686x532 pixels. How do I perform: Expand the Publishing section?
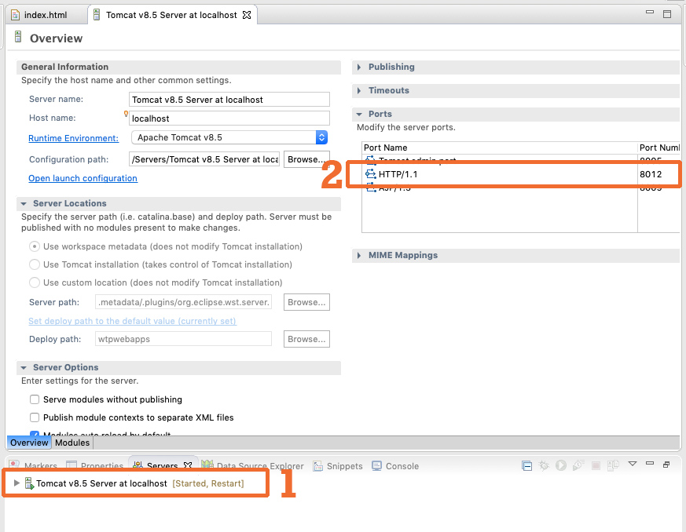coord(359,67)
